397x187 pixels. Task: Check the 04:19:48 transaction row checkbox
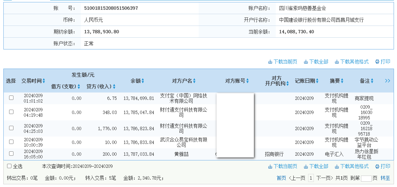click(11, 112)
